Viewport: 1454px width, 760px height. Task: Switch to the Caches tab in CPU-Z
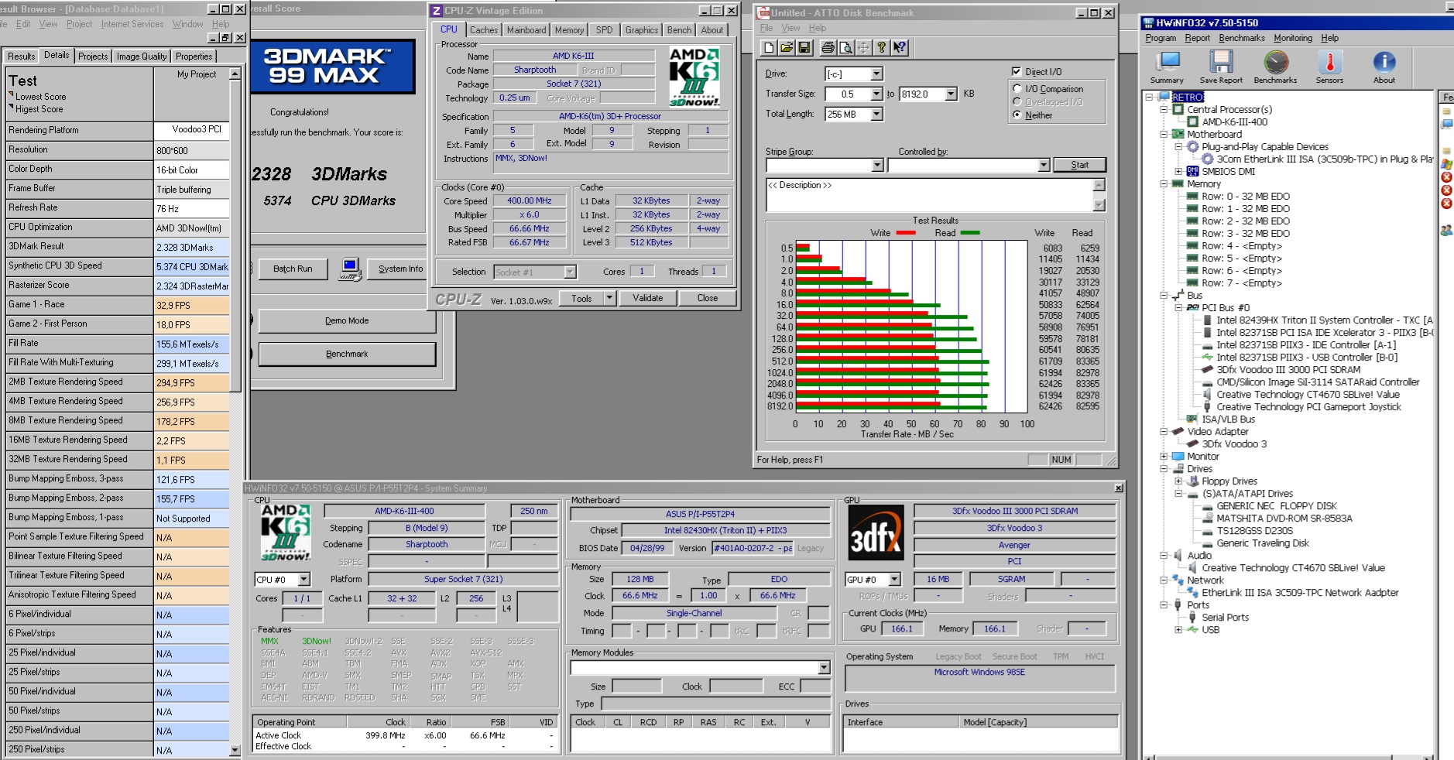(484, 30)
